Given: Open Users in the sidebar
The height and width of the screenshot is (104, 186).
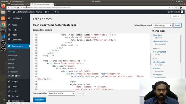Looking at the screenshot, I should pos(14,86).
